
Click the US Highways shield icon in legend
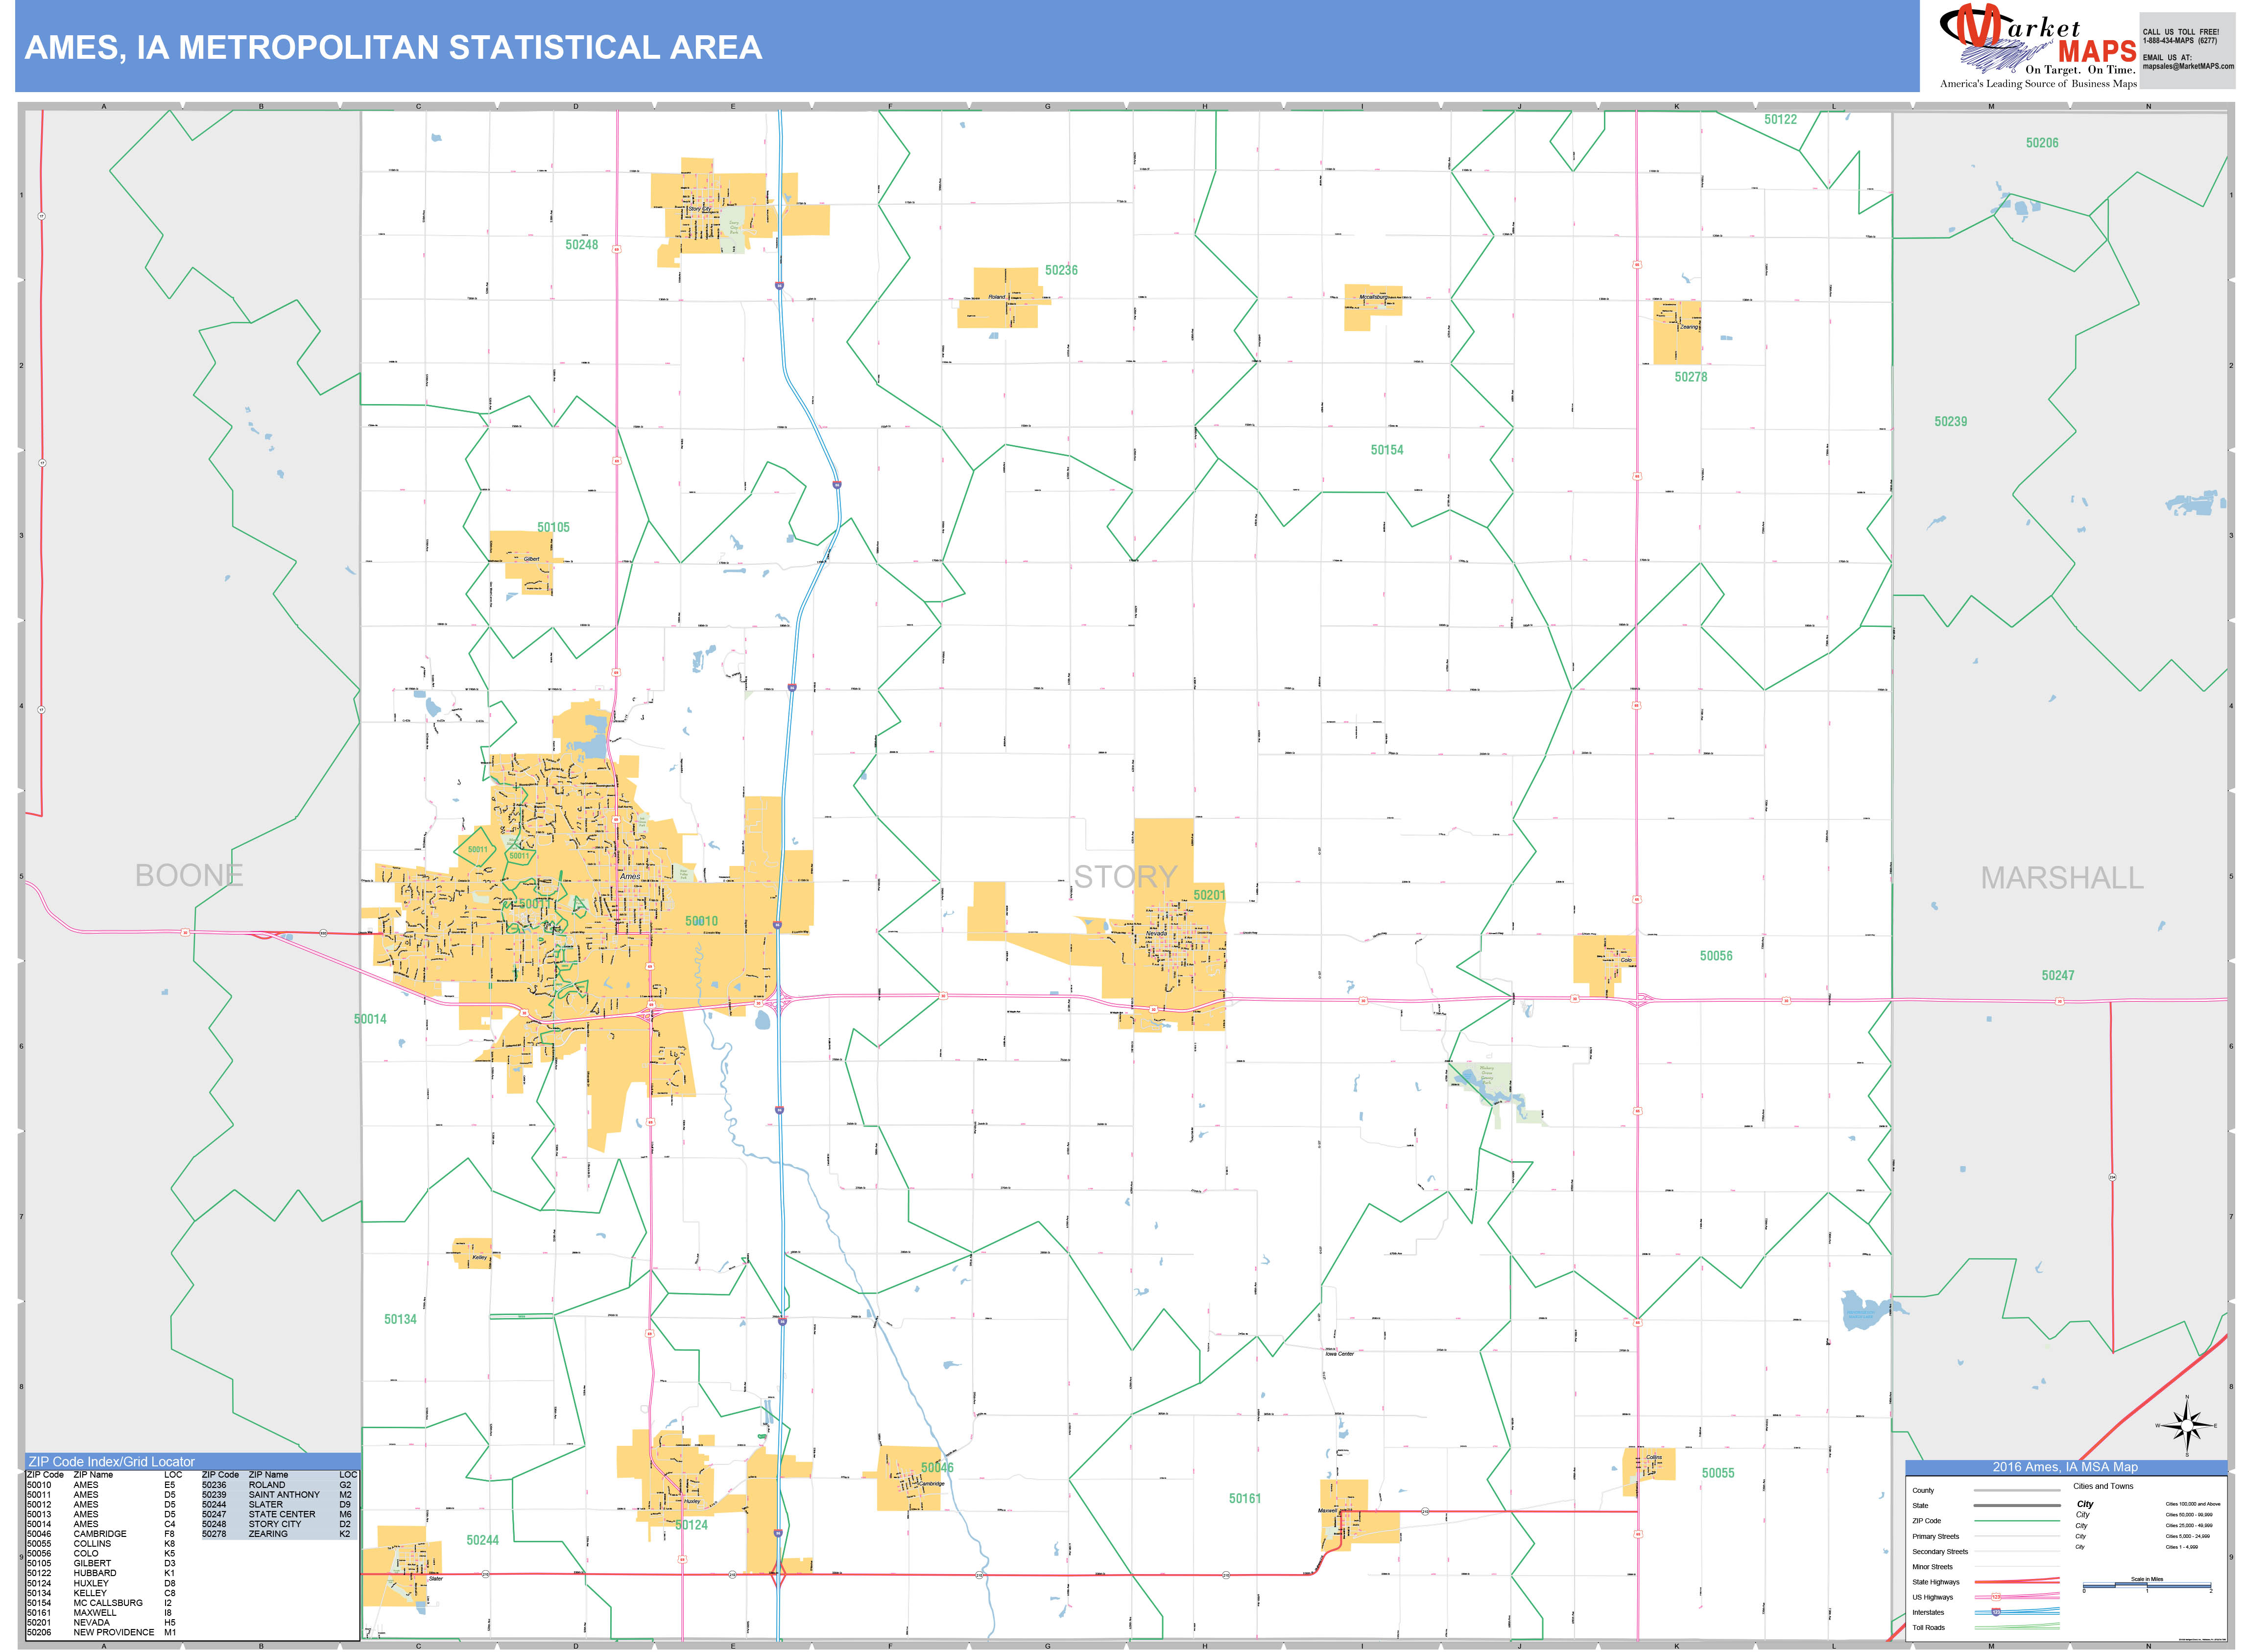pyautogui.click(x=1996, y=1597)
